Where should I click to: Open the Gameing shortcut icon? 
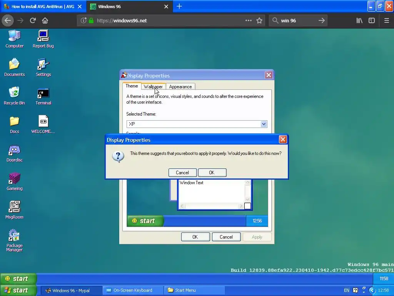point(14,182)
